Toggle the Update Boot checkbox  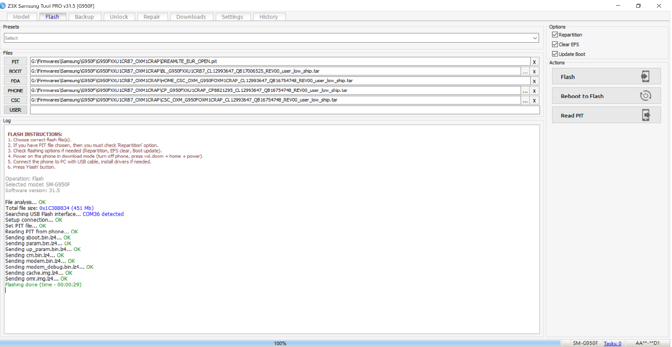click(x=555, y=54)
